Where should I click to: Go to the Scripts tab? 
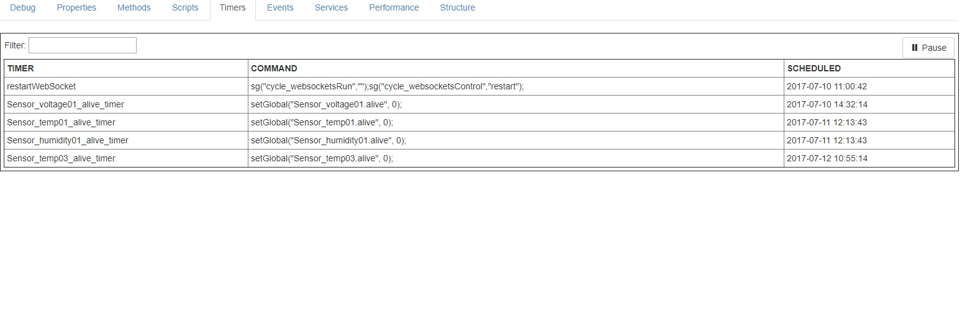[x=185, y=7]
